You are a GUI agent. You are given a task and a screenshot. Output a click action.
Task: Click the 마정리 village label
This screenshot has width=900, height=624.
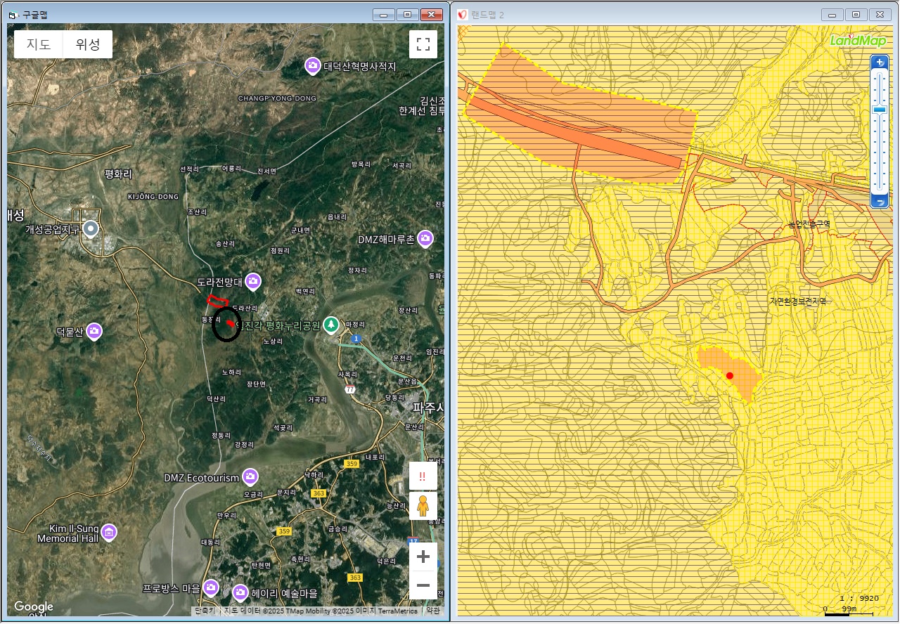(x=356, y=325)
